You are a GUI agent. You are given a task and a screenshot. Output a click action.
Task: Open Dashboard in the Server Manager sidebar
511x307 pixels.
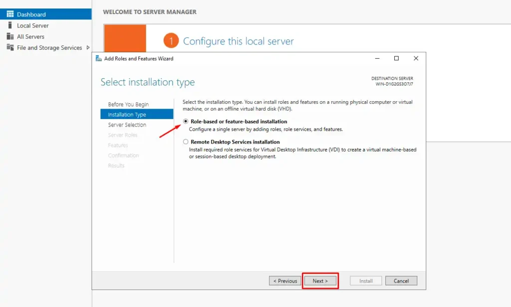pyautogui.click(x=45, y=14)
